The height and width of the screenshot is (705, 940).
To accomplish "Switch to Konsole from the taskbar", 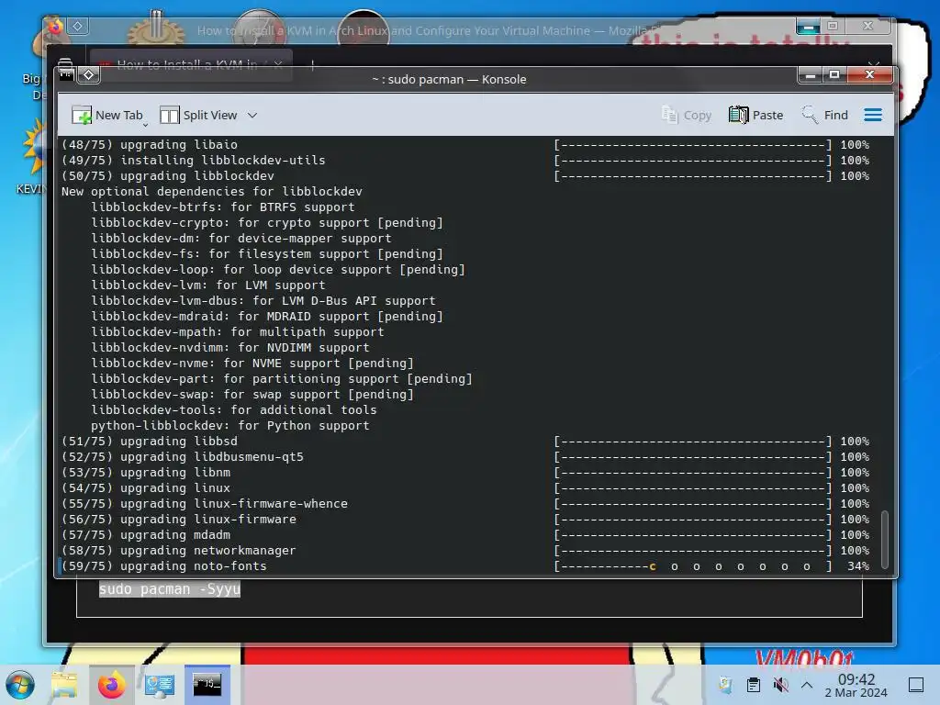I will pos(207,685).
